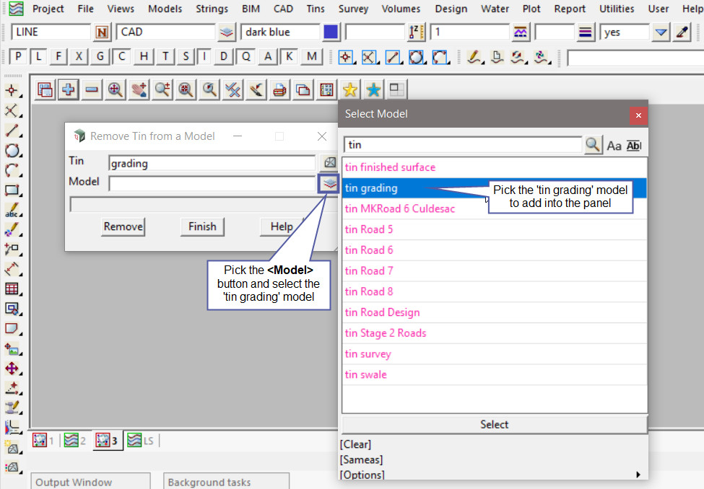Toggle the 'P' snap button
This screenshot has width=704, height=489.
point(18,57)
